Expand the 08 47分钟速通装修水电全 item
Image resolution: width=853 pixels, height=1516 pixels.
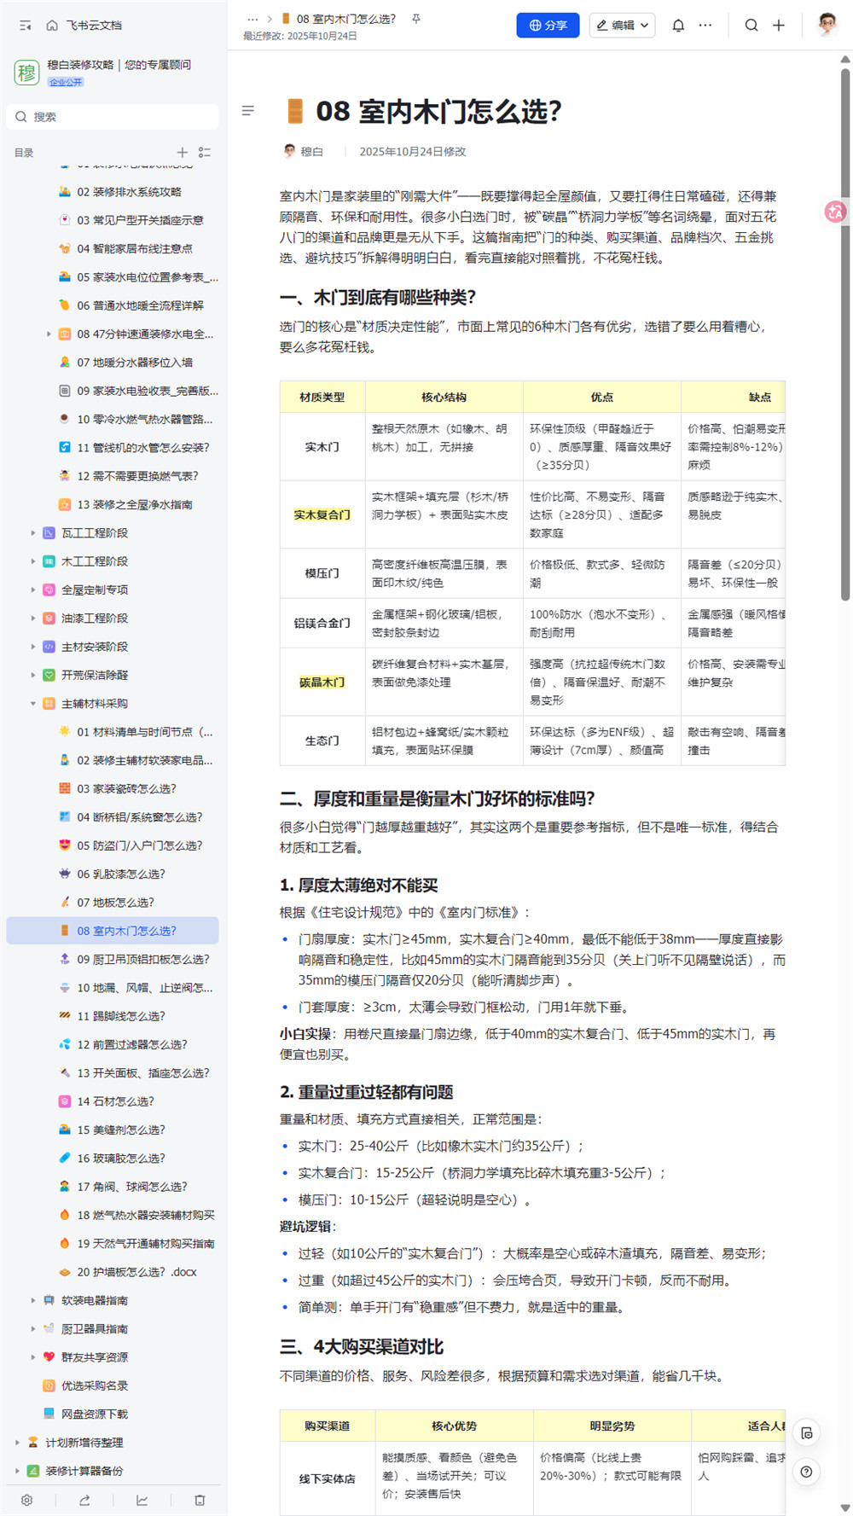pyautogui.click(x=49, y=334)
